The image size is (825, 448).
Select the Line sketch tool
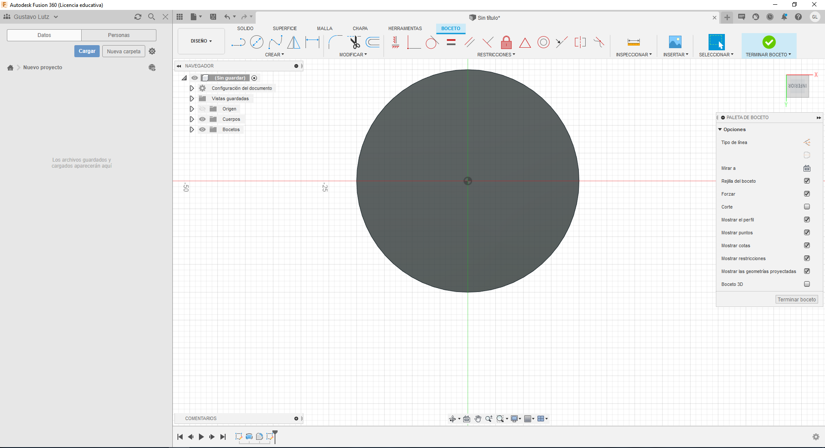[238, 42]
